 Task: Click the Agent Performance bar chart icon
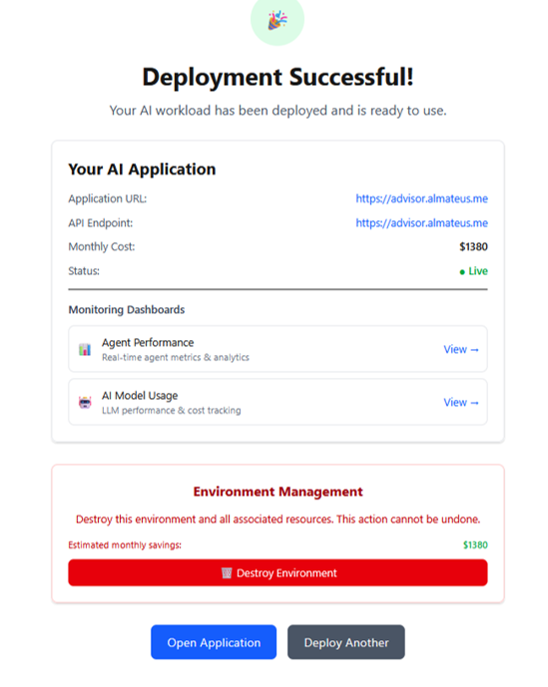pyautogui.click(x=85, y=349)
